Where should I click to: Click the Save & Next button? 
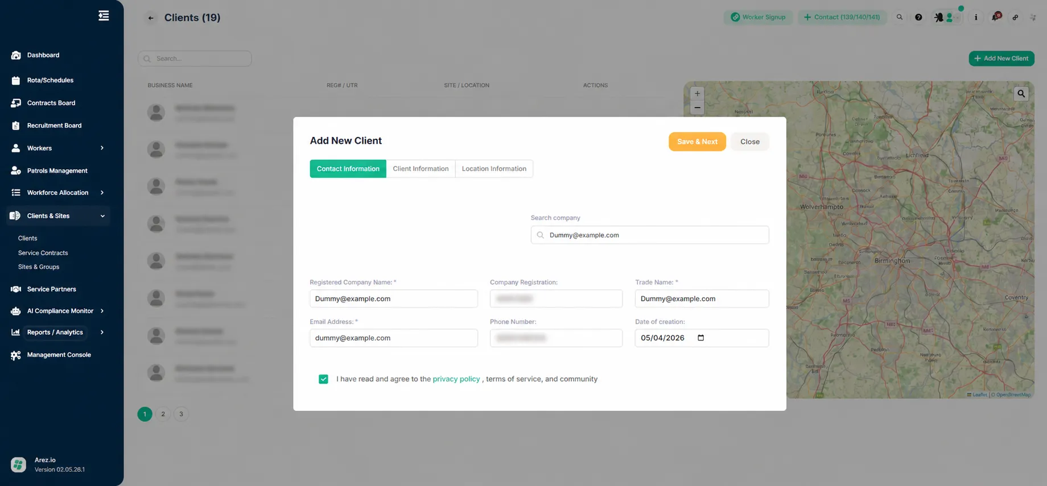click(x=697, y=142)
